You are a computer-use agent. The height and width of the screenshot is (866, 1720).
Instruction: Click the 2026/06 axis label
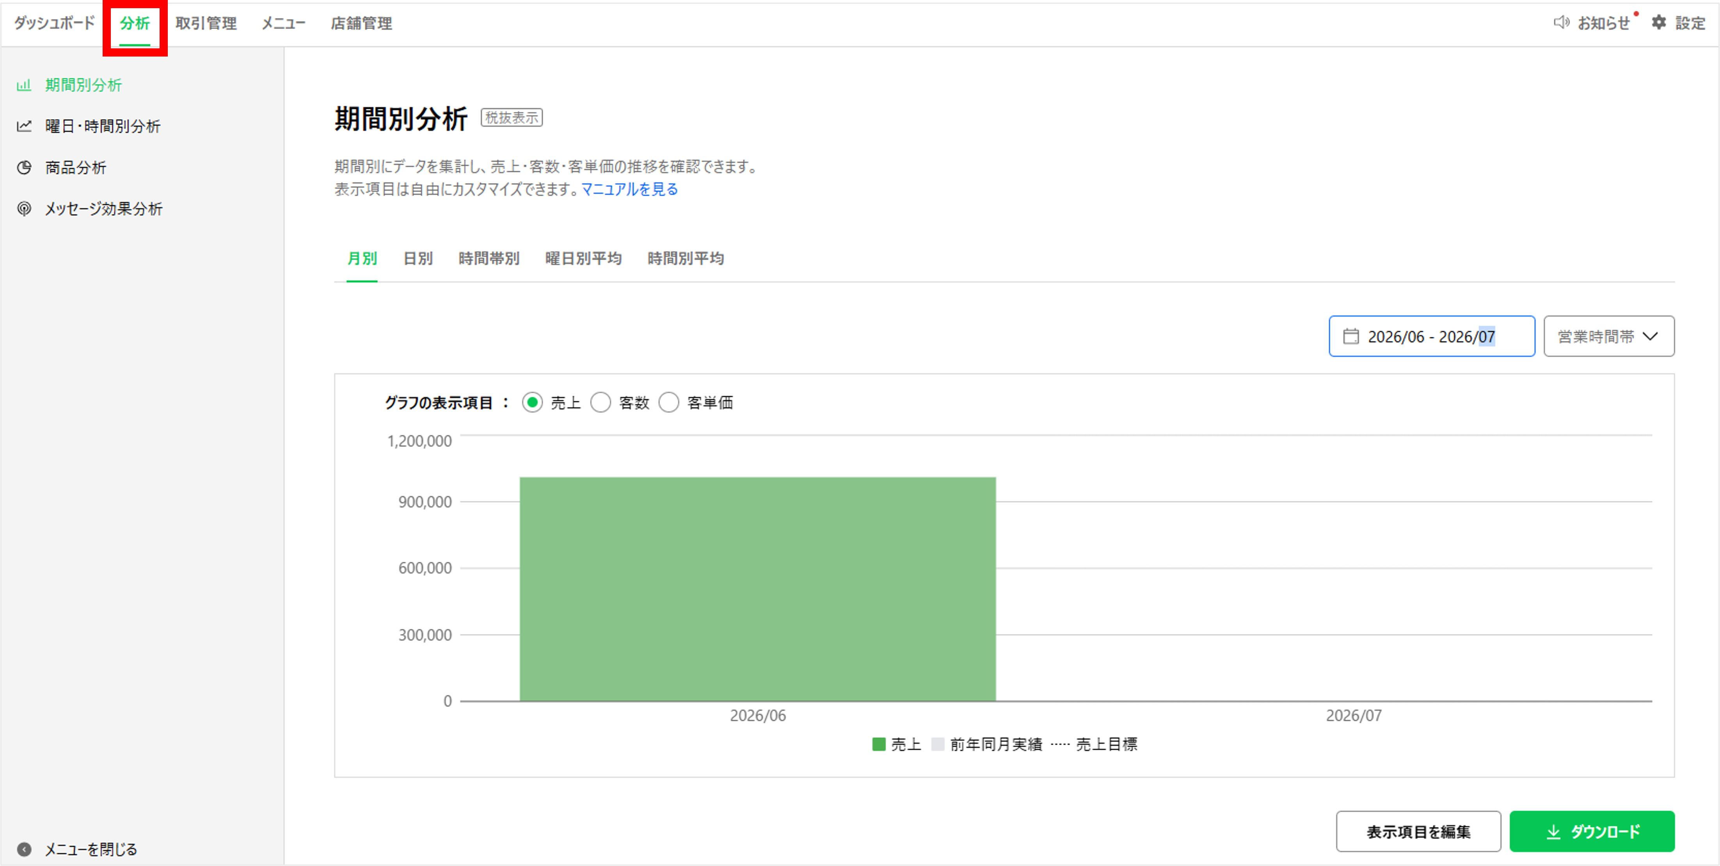758,716
